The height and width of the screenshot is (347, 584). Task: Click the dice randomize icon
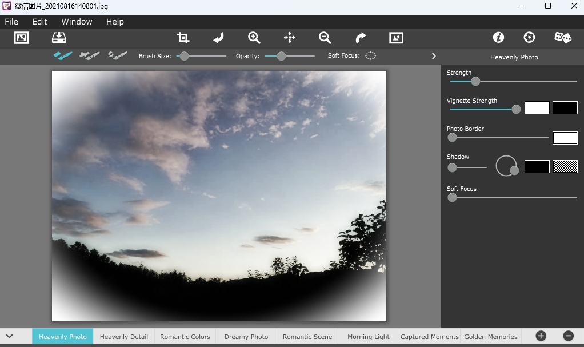tap(562, 38)
